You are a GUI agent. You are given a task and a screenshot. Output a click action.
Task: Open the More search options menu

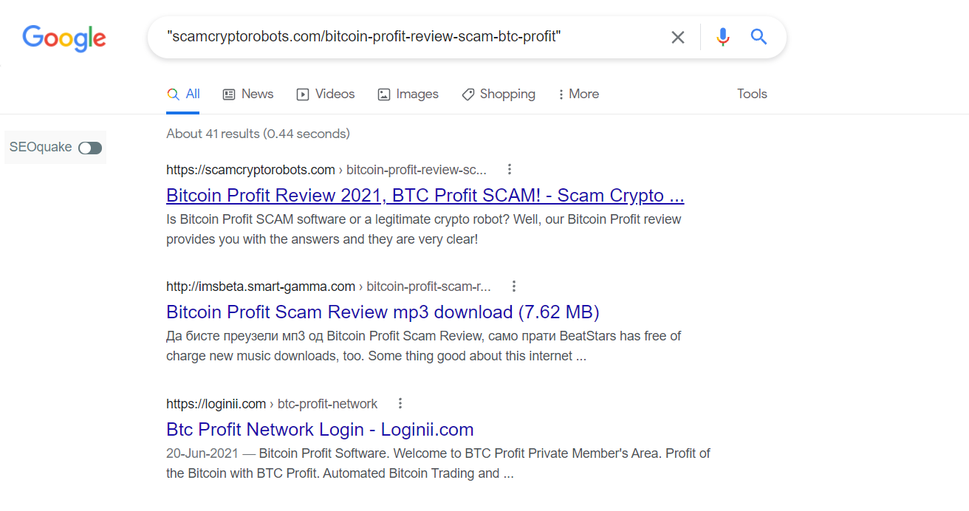(x=578, y=94)
